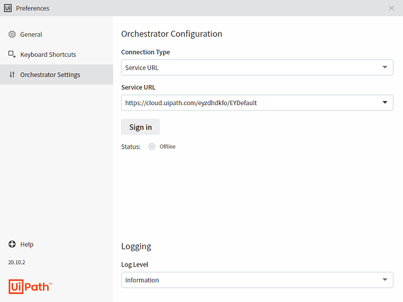This screenshot has height=302, width=403.
Task: Click the Connection Type combo box showing Service URL
Action: (257, 68)
